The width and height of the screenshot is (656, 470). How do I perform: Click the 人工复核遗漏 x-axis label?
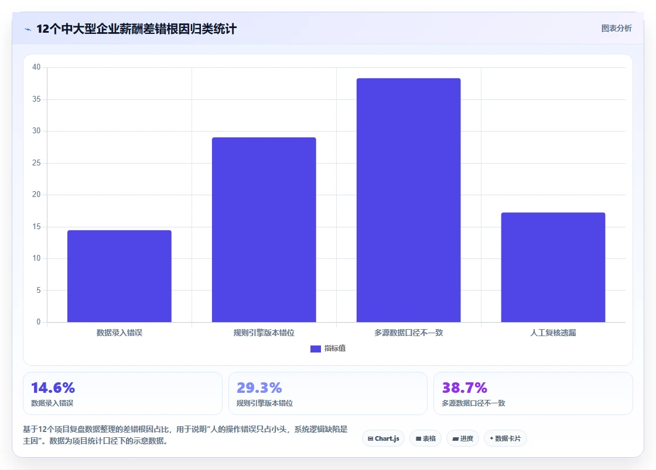point(553,333)
